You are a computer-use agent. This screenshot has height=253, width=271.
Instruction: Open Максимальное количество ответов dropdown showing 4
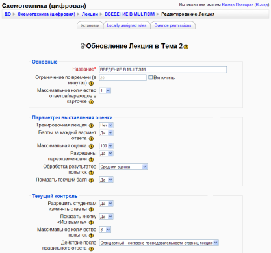point(105,91)
